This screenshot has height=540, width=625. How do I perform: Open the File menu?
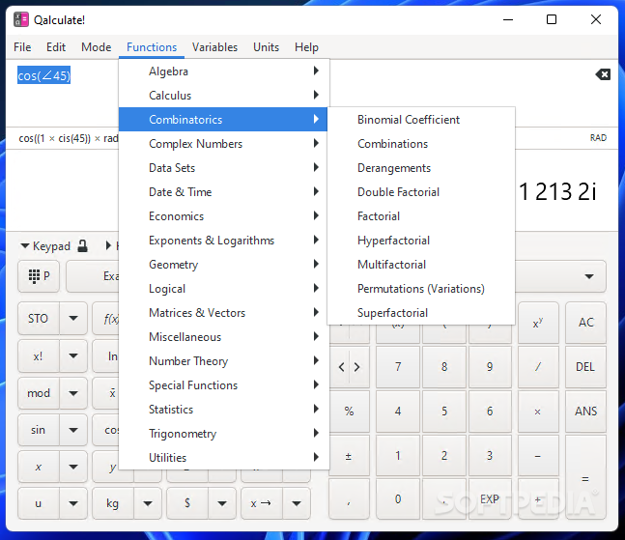pyautogui.click(x=22, y=47)
